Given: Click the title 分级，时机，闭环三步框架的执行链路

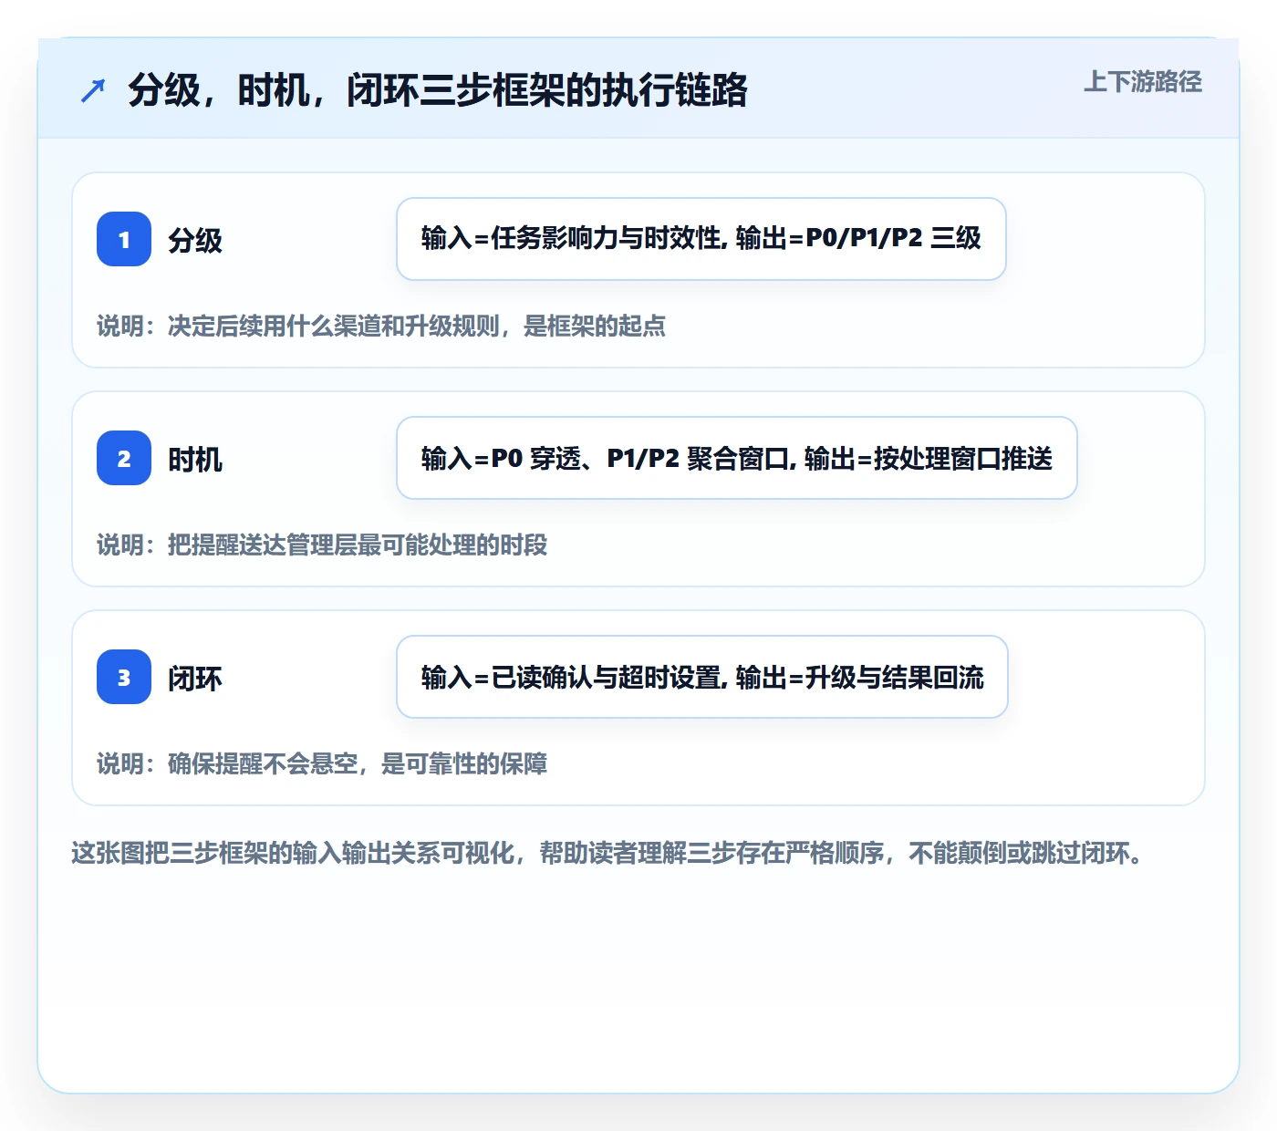Looking at the screenshot, I should [x=438, y=90].
